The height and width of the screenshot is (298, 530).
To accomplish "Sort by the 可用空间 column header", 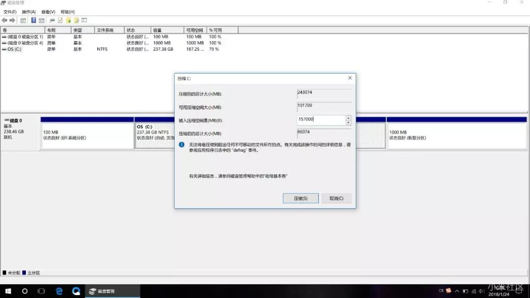I will pos(195,30).
